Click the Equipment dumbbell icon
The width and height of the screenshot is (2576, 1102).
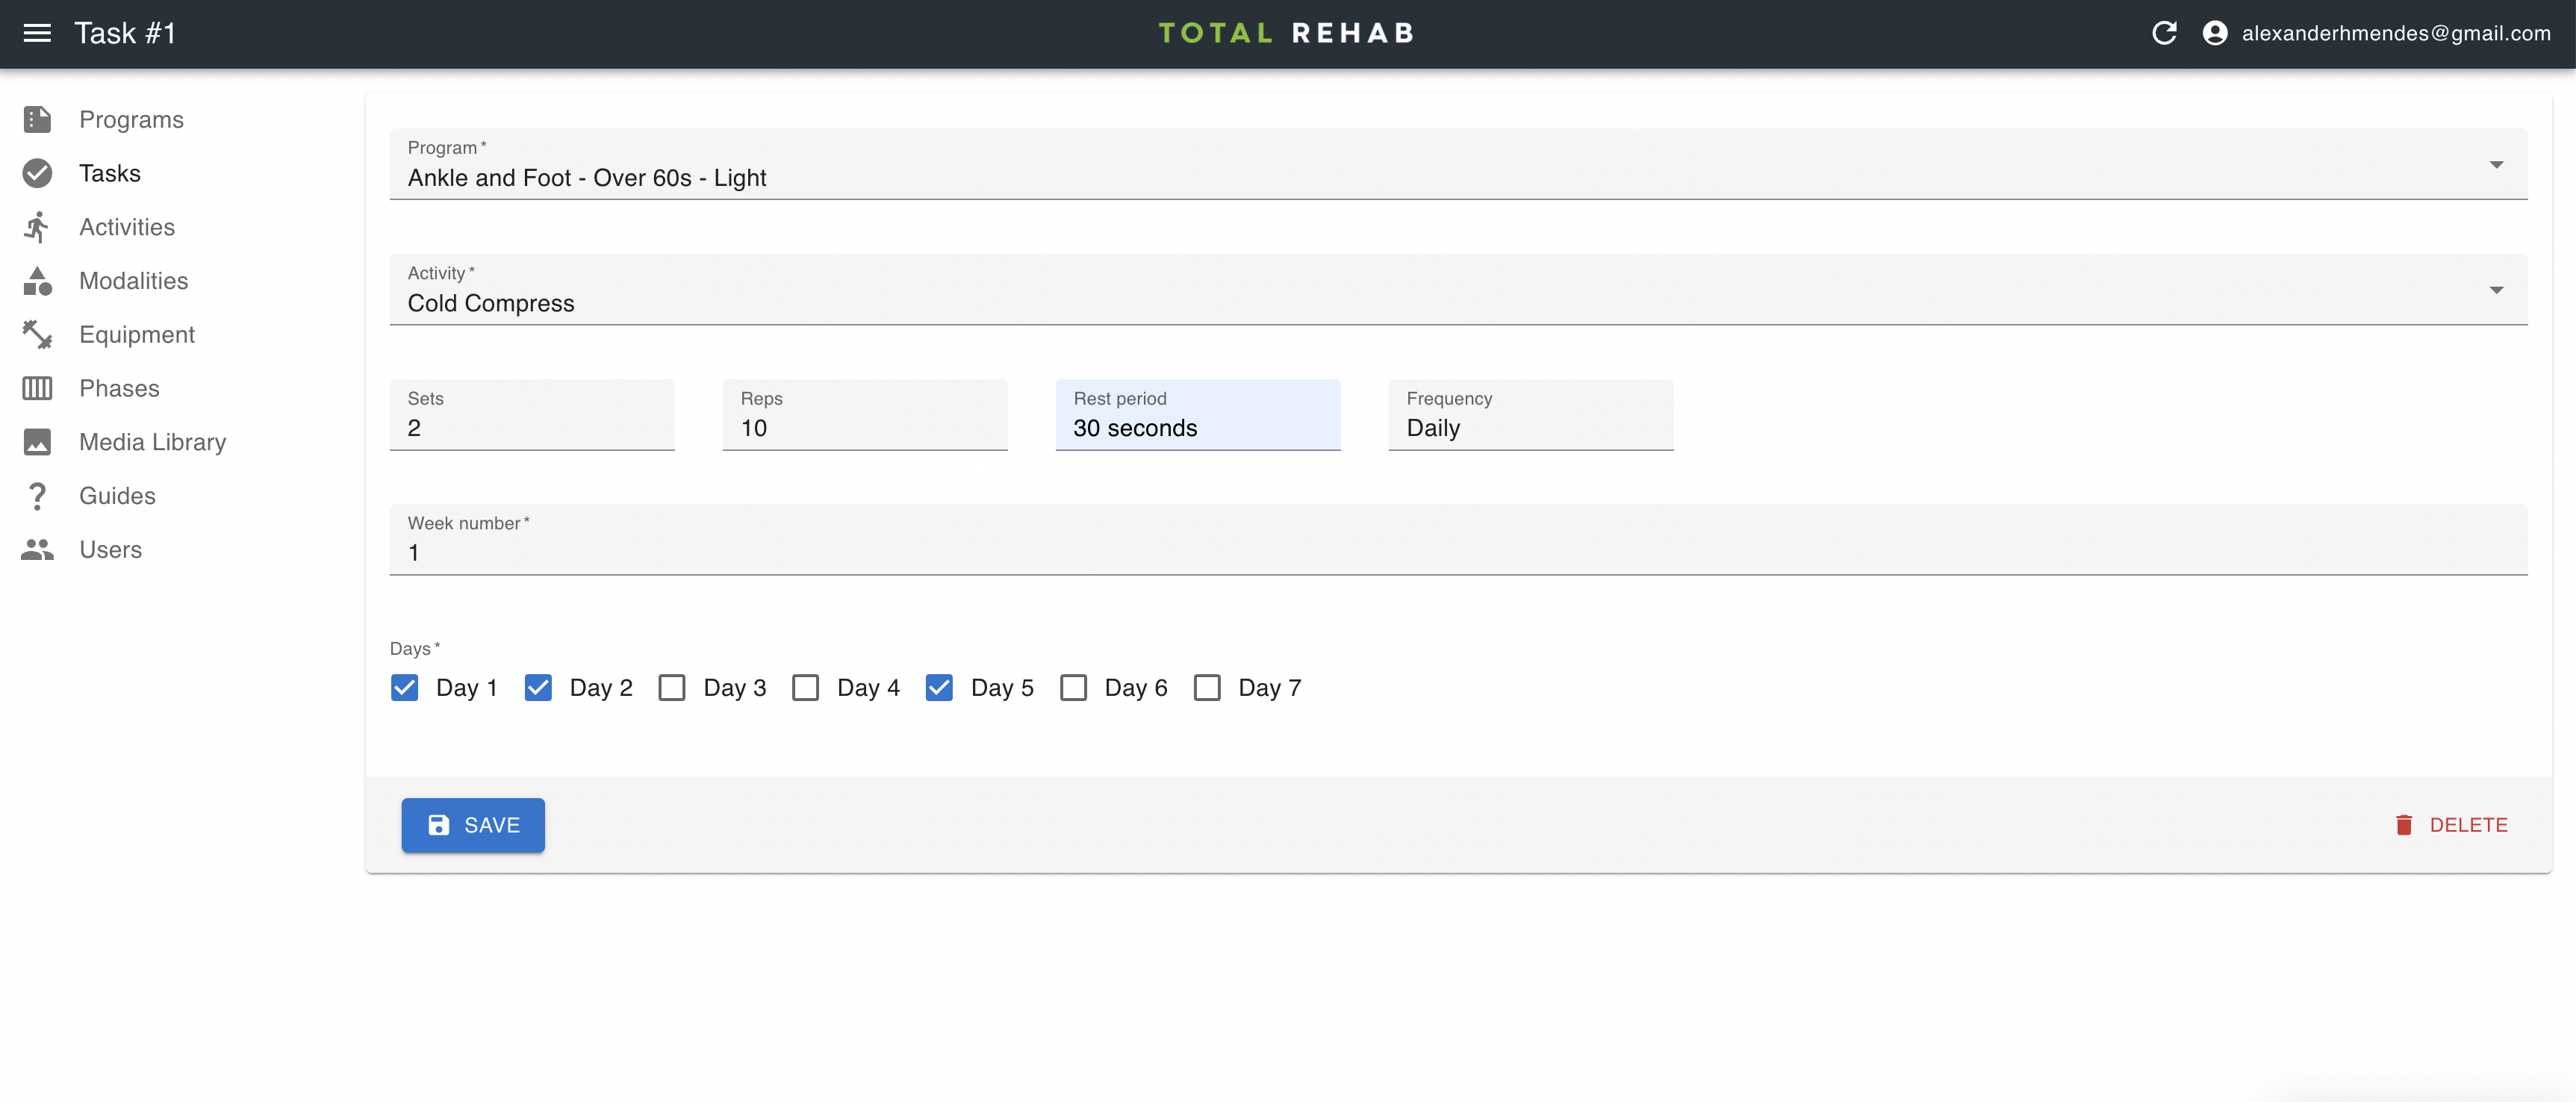[x=37, y=335]
